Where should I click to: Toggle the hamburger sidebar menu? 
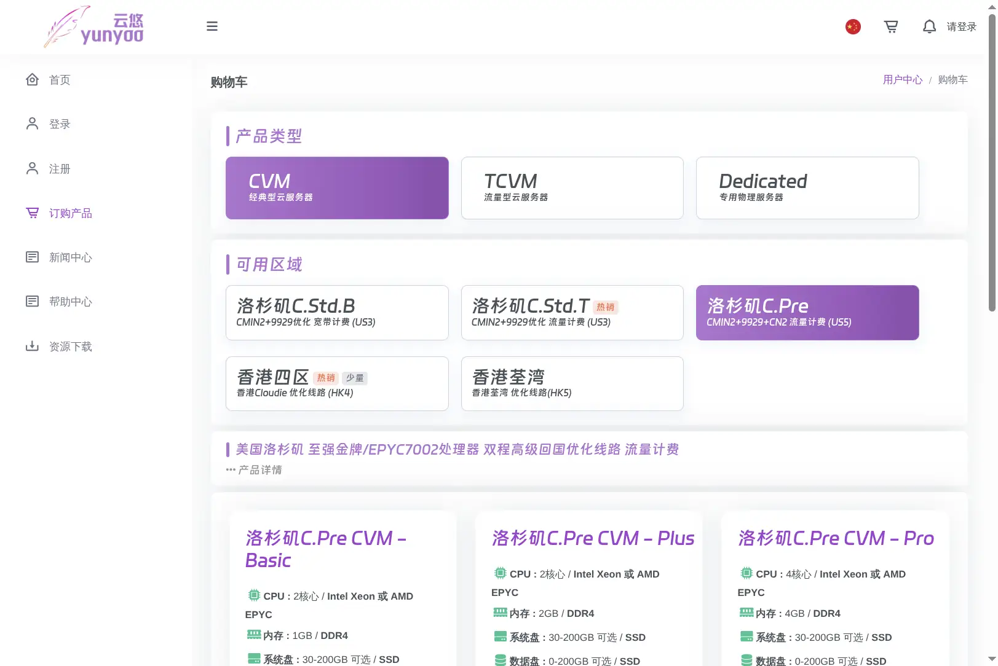212,26
